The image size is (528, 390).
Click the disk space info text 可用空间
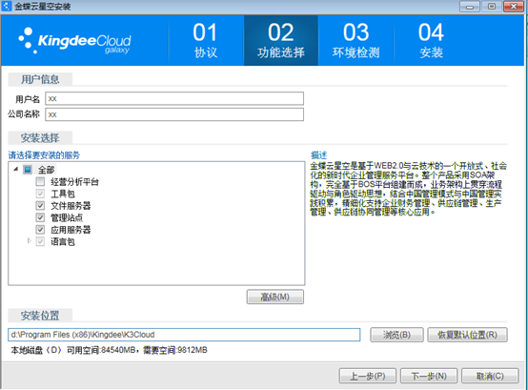coord(109,350)
